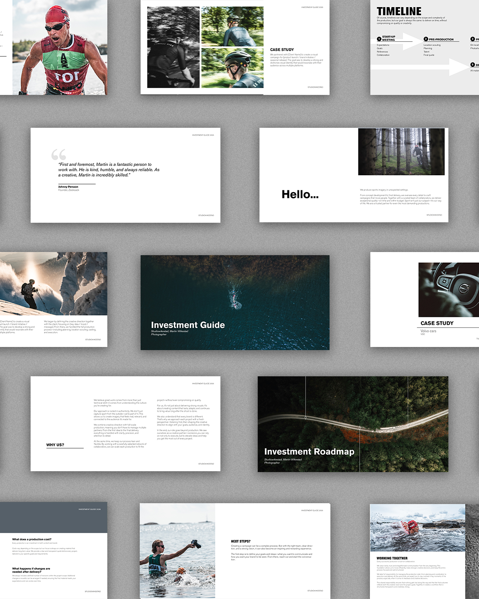
Task: Click the Investment Roadmap title
Action: (309, 452)
